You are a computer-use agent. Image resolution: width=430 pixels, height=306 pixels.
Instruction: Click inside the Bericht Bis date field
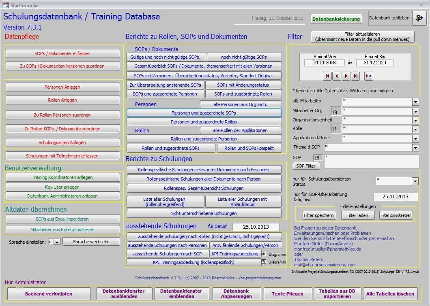376,63
